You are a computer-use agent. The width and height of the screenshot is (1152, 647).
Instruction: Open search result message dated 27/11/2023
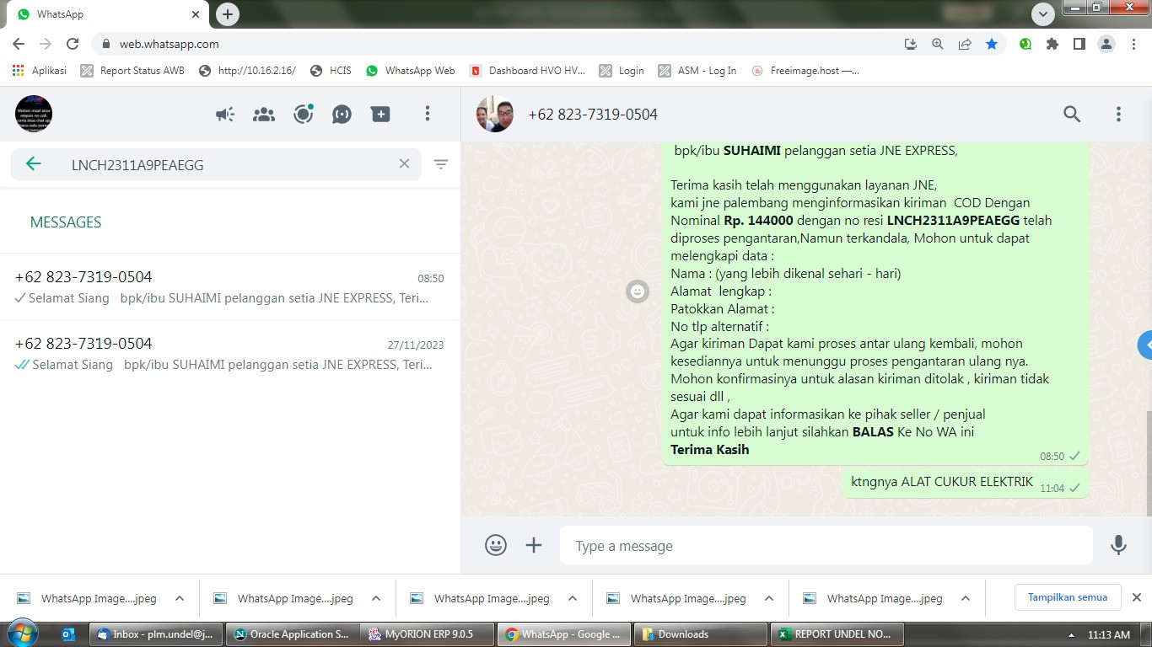230,354
